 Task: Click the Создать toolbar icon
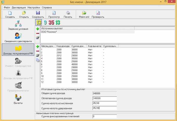10,13
